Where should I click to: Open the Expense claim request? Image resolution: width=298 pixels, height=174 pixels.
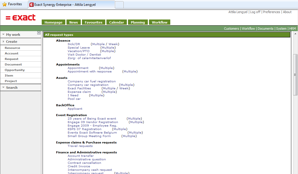tap(79, 92)
